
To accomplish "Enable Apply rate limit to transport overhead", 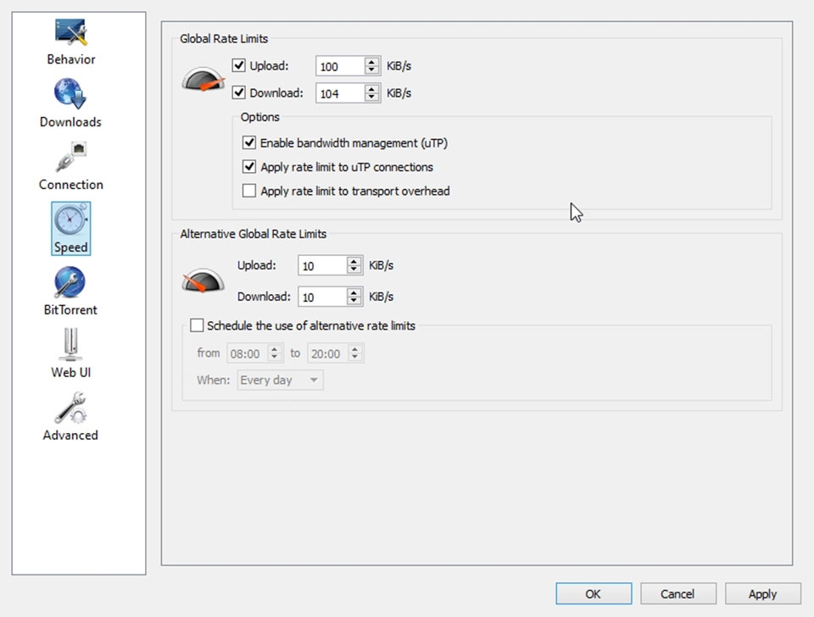I will pos(249,191).
